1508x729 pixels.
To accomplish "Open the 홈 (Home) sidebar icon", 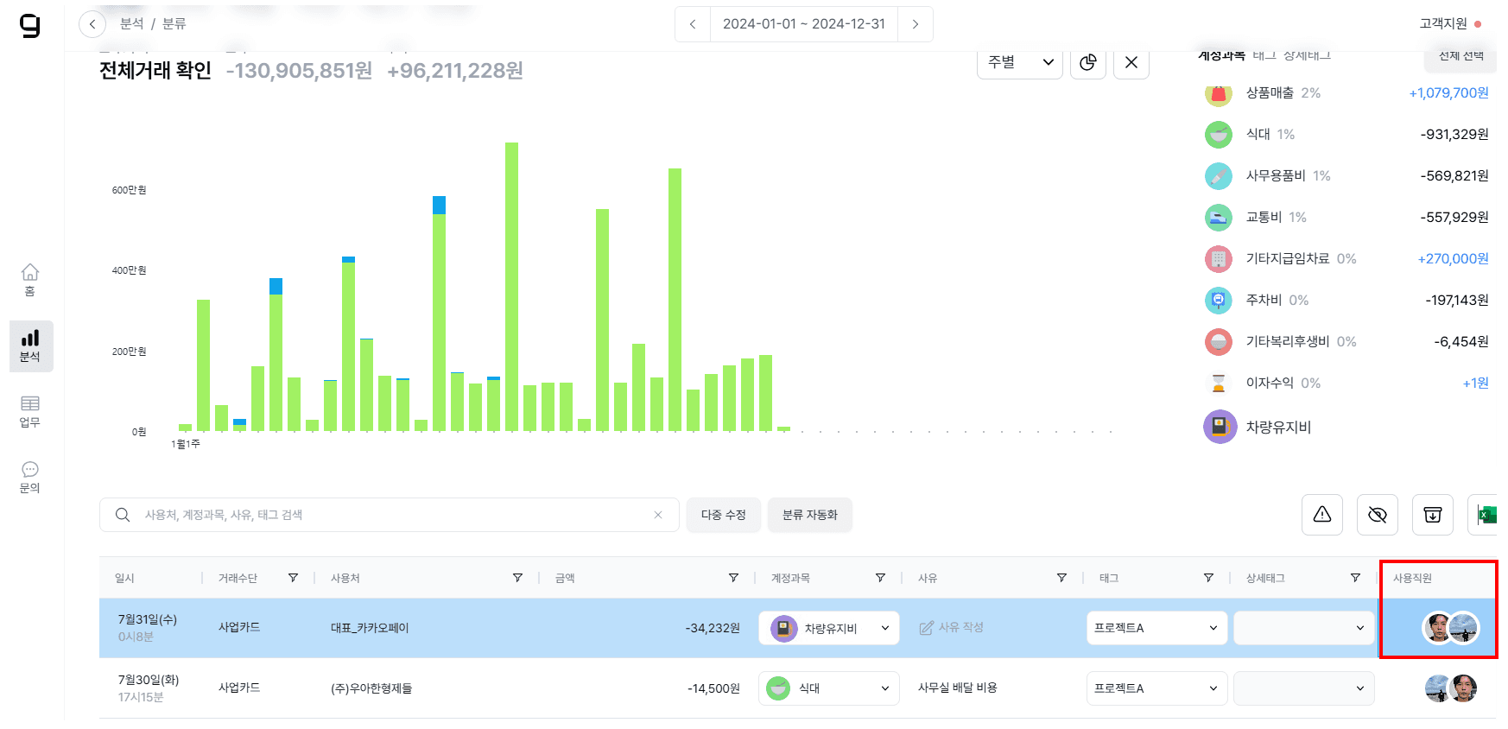I will coord(30,280).
